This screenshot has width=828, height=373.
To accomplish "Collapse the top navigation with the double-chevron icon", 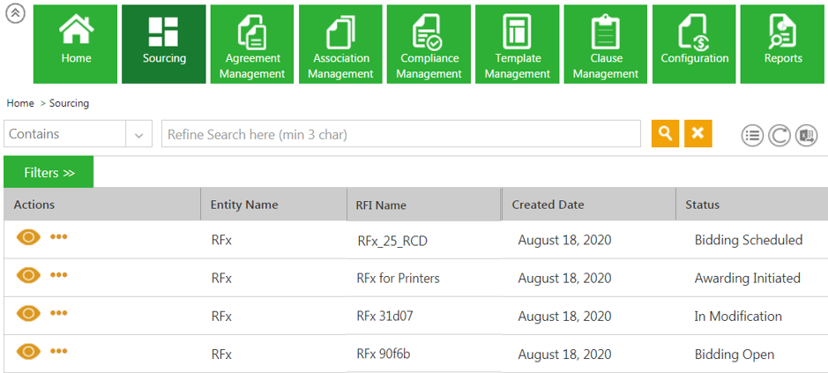I will point(15,17).
